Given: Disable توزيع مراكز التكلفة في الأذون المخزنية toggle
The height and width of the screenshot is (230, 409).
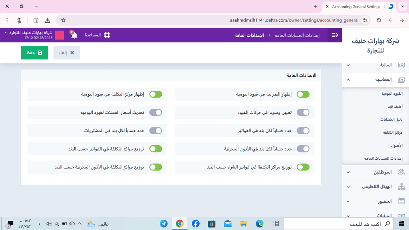Looking at the screenshot, I should (156, 167).
